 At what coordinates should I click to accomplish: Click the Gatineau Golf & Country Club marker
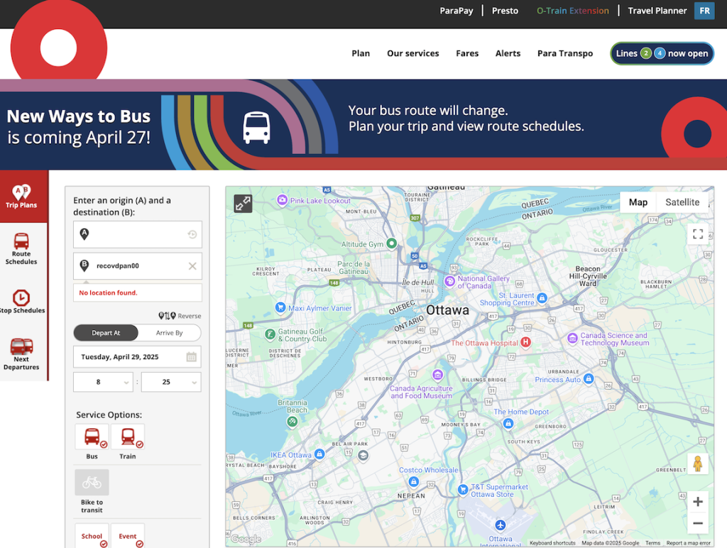[x=270, y=334]
